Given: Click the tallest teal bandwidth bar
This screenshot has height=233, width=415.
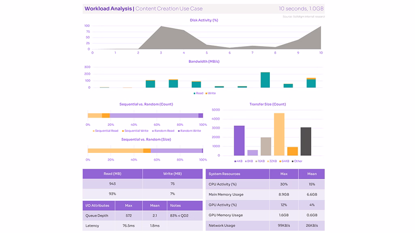Looking at the screenshot, I should tap(265, 80).
